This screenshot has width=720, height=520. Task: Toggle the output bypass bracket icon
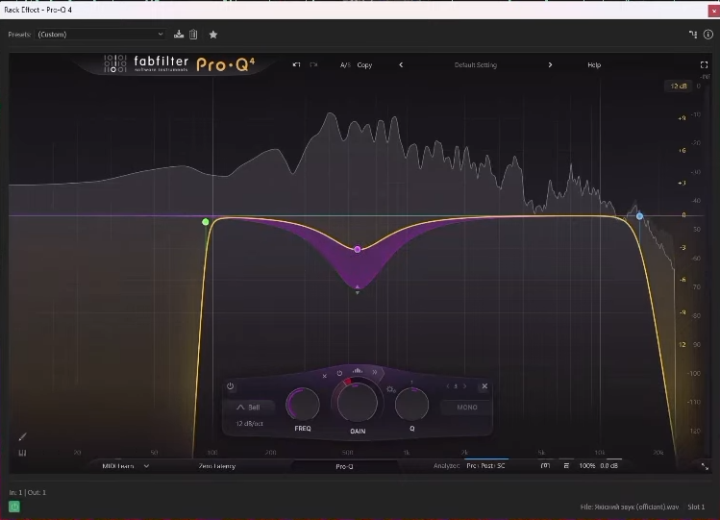[x=545, y=465]
